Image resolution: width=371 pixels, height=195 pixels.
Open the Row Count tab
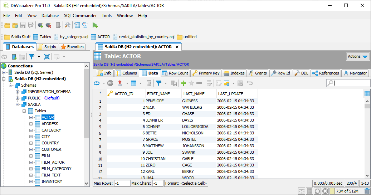[x=175, y=73]
